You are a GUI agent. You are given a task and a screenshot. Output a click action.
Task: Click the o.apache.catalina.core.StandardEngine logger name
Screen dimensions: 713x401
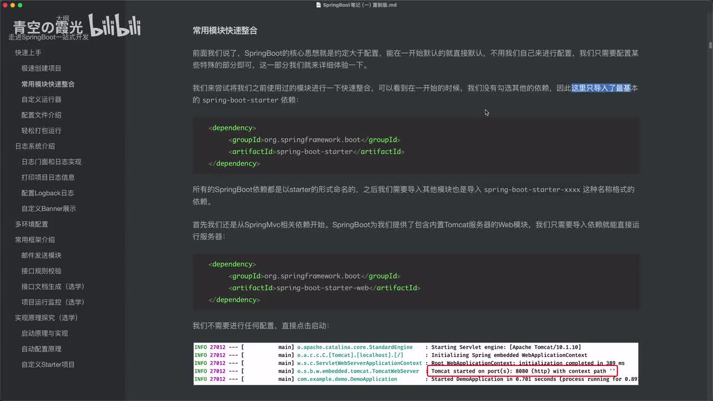coord(355,347)
